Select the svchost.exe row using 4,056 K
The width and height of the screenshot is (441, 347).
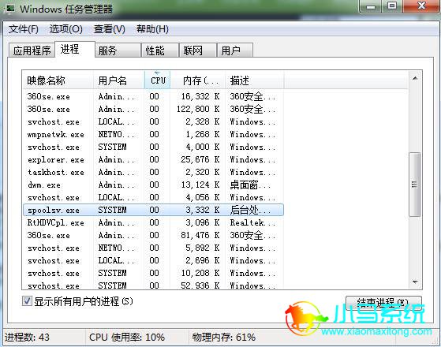(x=154, y=197)
